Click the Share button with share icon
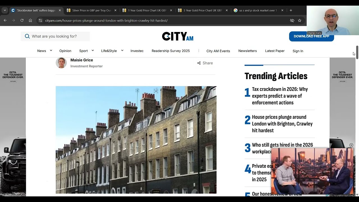 (x=205, y=63)
